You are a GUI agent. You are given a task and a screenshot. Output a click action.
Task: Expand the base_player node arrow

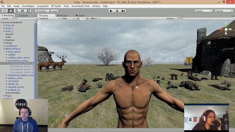pos(7,52)
